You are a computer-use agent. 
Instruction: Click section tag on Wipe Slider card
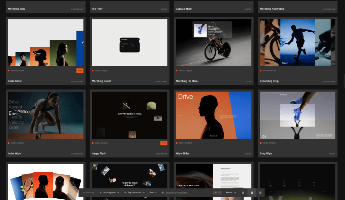coord(248,154)
